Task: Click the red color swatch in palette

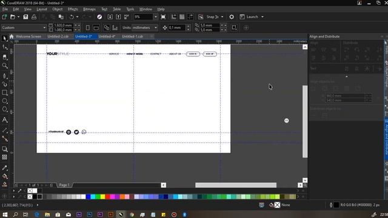Action: (108, 197)
